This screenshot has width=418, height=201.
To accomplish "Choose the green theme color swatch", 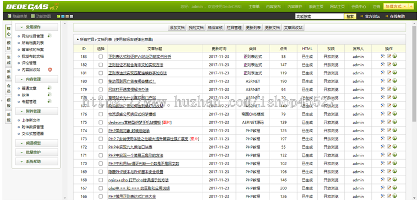I will (59, 17).
